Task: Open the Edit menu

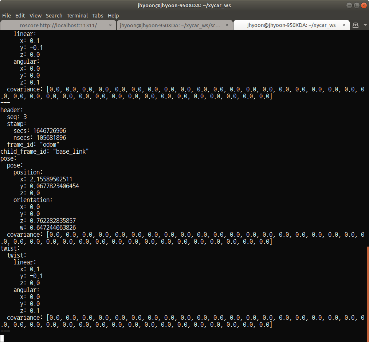Action: pos(20,16)
